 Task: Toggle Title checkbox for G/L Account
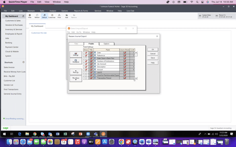[x=91, y=64]
